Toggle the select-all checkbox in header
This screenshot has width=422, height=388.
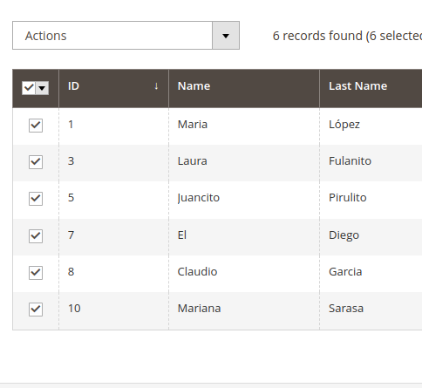click(29, 88)
